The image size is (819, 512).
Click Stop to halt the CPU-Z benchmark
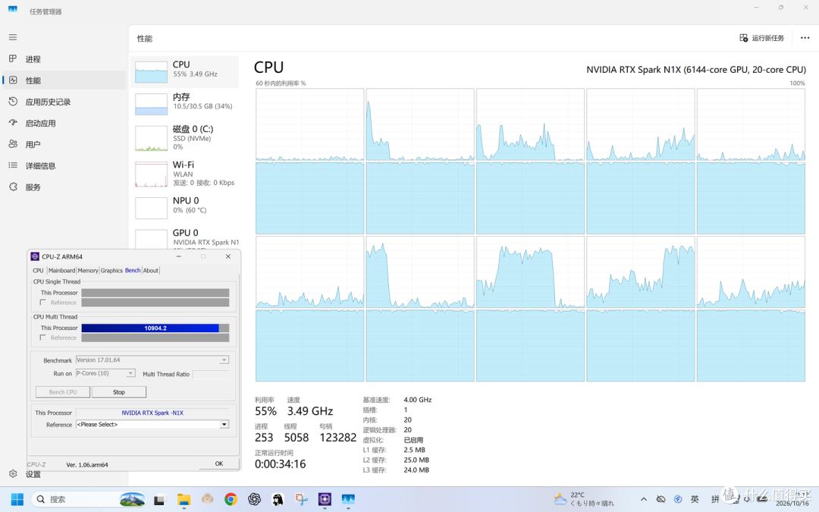[119, 392]
